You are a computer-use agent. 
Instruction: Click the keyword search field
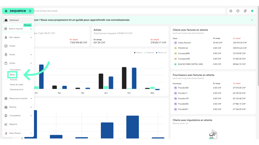tap(129, 11)
